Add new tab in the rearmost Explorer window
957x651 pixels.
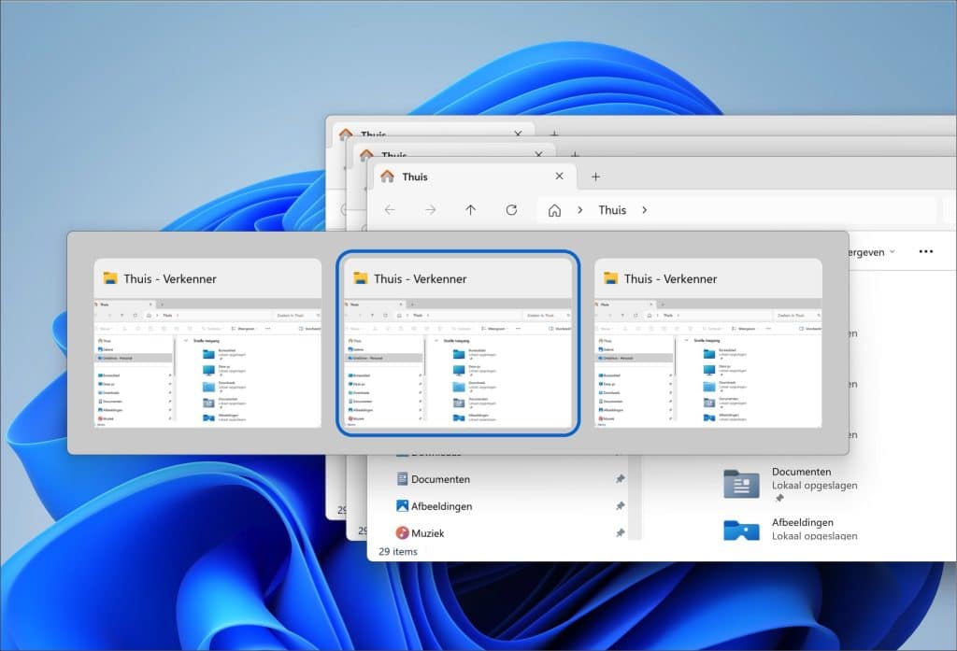[554, 134]
